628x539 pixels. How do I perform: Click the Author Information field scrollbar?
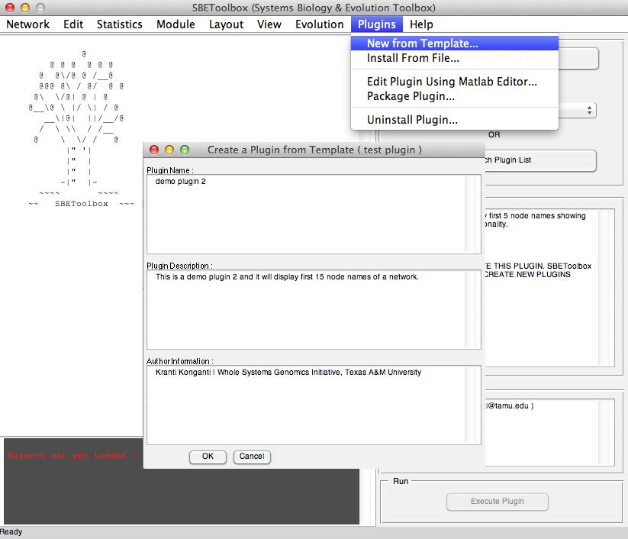click(x=472, y=405)
